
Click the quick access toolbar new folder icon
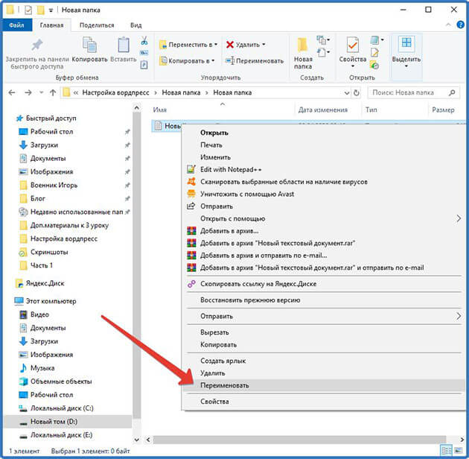point(40,10)
